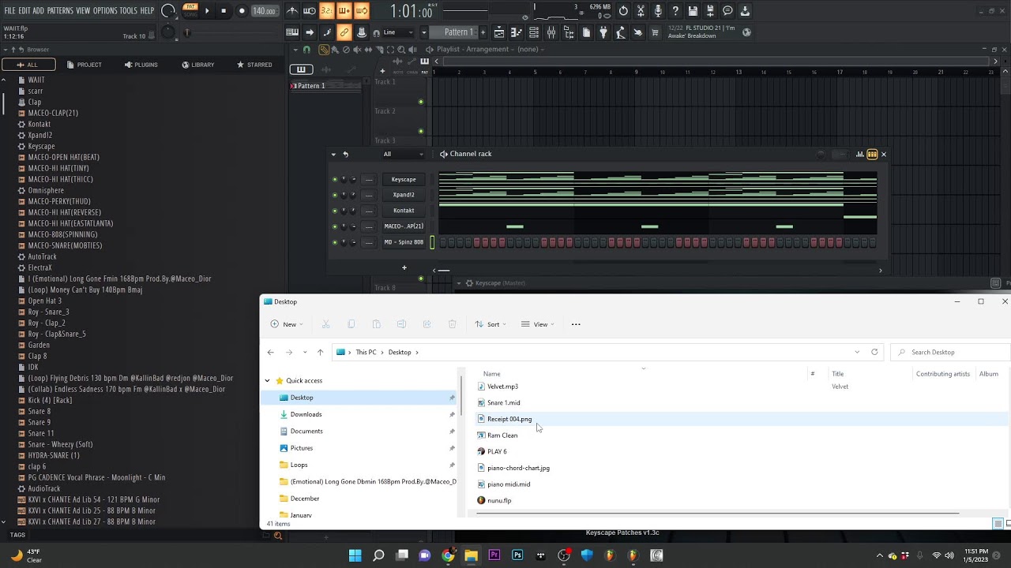The image size is (1011, 568).
Task: Click the microphone one-click recording icon
Action: tap(658, 11)
